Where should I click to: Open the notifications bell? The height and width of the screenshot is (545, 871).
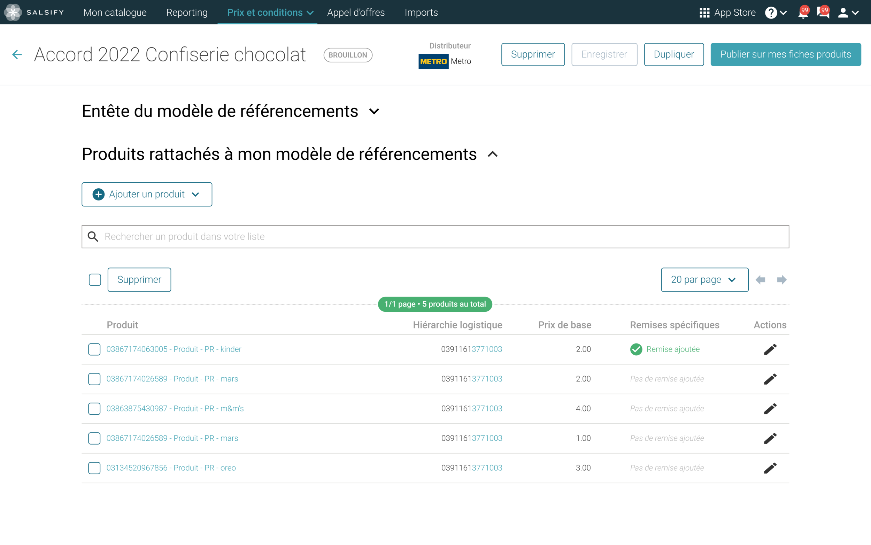[x=803, y=13]
